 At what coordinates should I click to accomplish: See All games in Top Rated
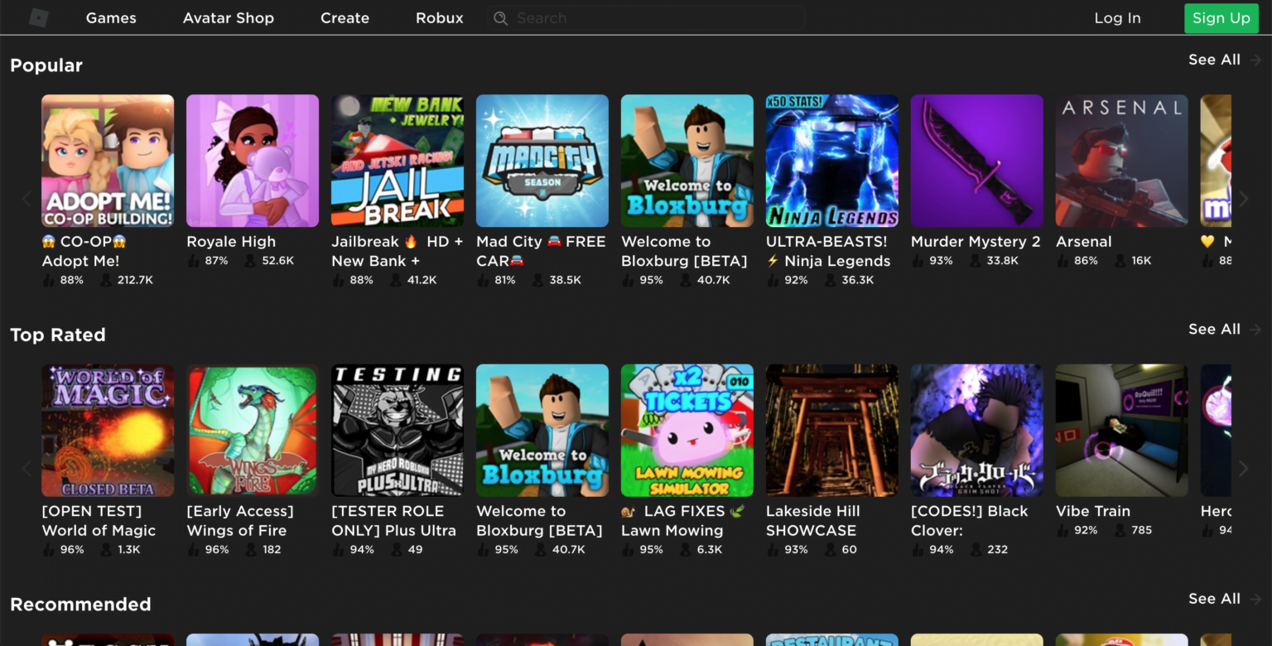click(1214, 329)
